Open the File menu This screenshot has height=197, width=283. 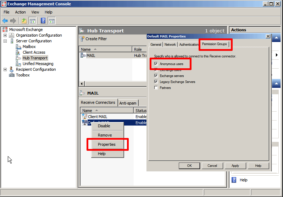(x=6, y=12)
